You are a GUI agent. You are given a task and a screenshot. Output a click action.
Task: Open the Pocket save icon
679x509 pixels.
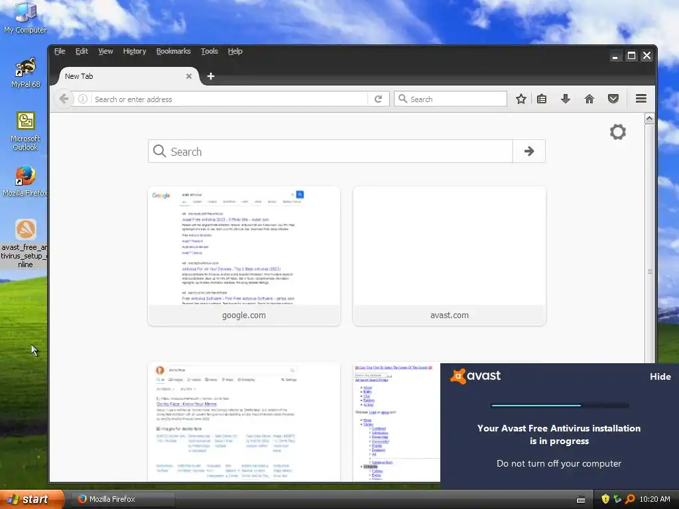(613, 99)
